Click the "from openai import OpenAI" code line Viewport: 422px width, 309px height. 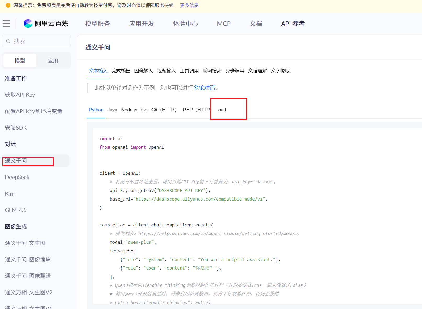[132, 147]
